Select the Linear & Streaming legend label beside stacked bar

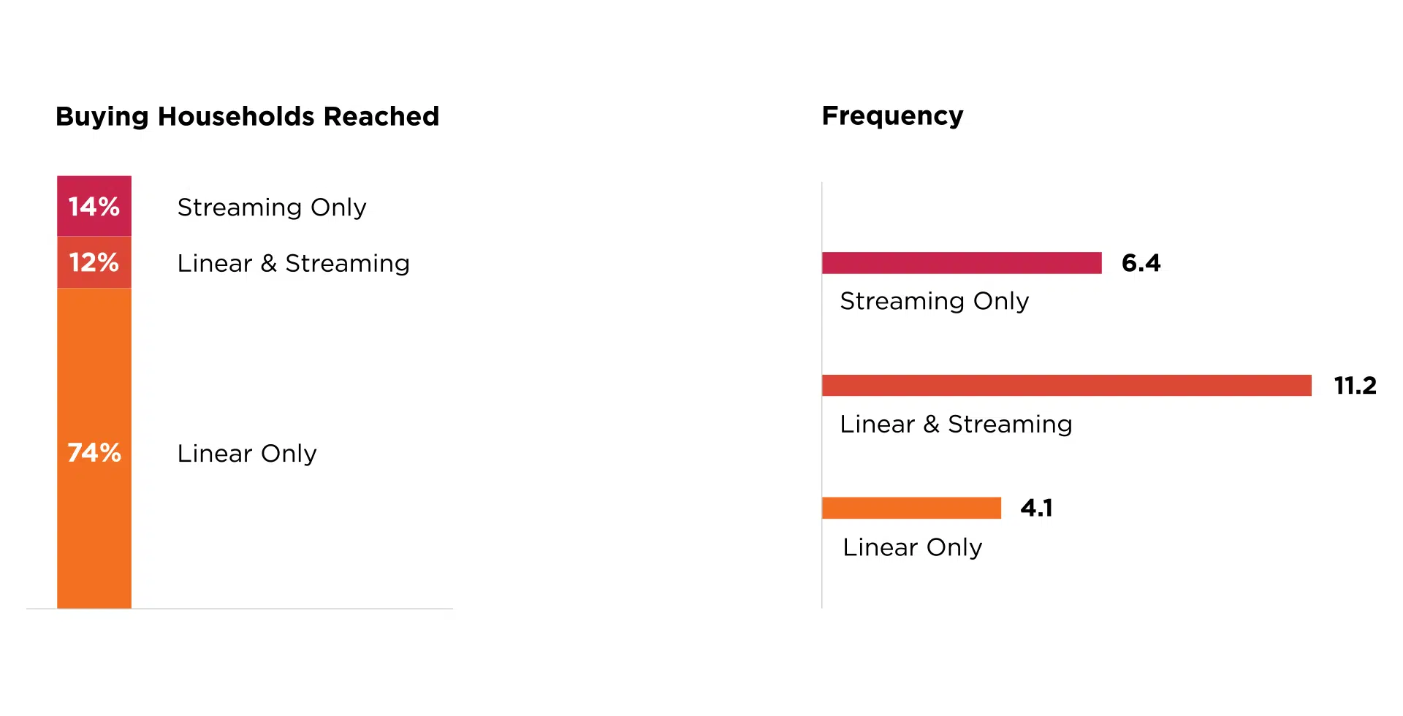click(x=294, y=263)
